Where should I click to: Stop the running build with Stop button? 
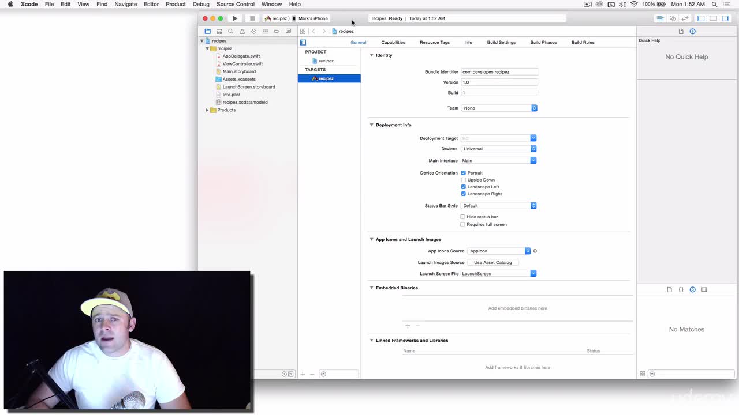(x=252, y=18)
